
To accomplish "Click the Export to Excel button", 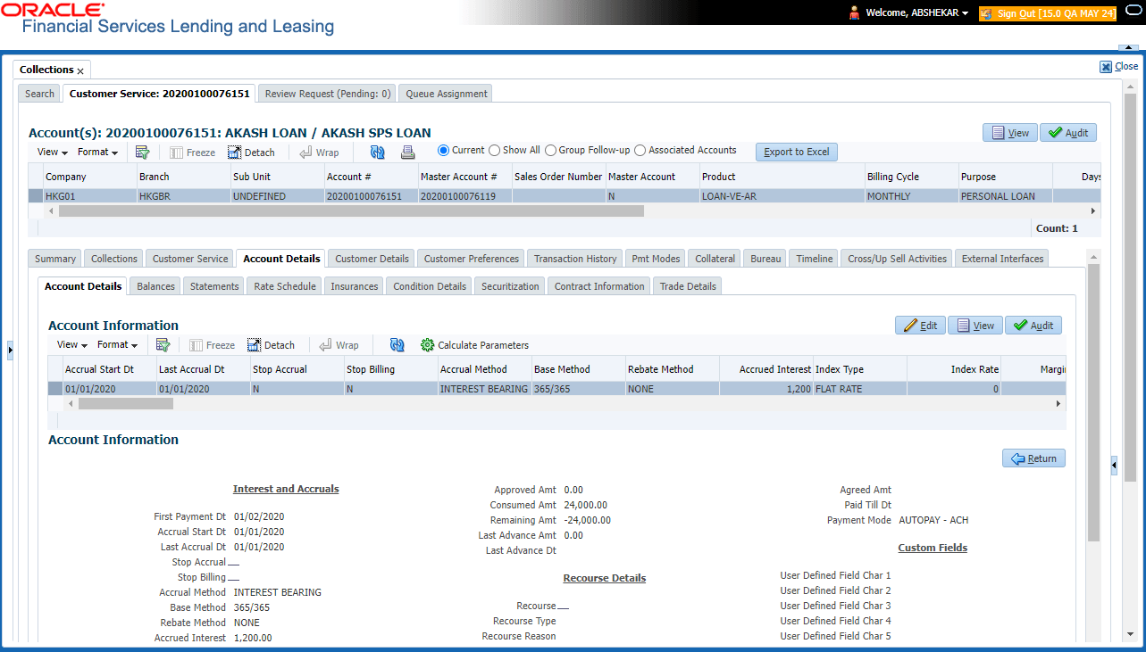I will [x=796, y=152].
